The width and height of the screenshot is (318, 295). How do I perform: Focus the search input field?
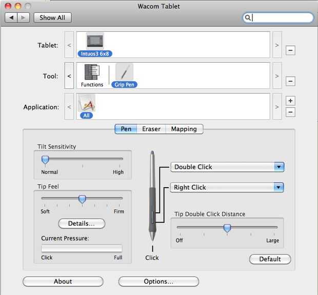tap(278, 17)
